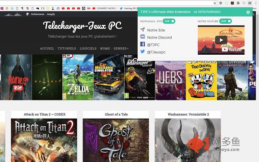Open the first bookmark with red grid icon
The height and width of the screenshot is (162, 259).
2,8
